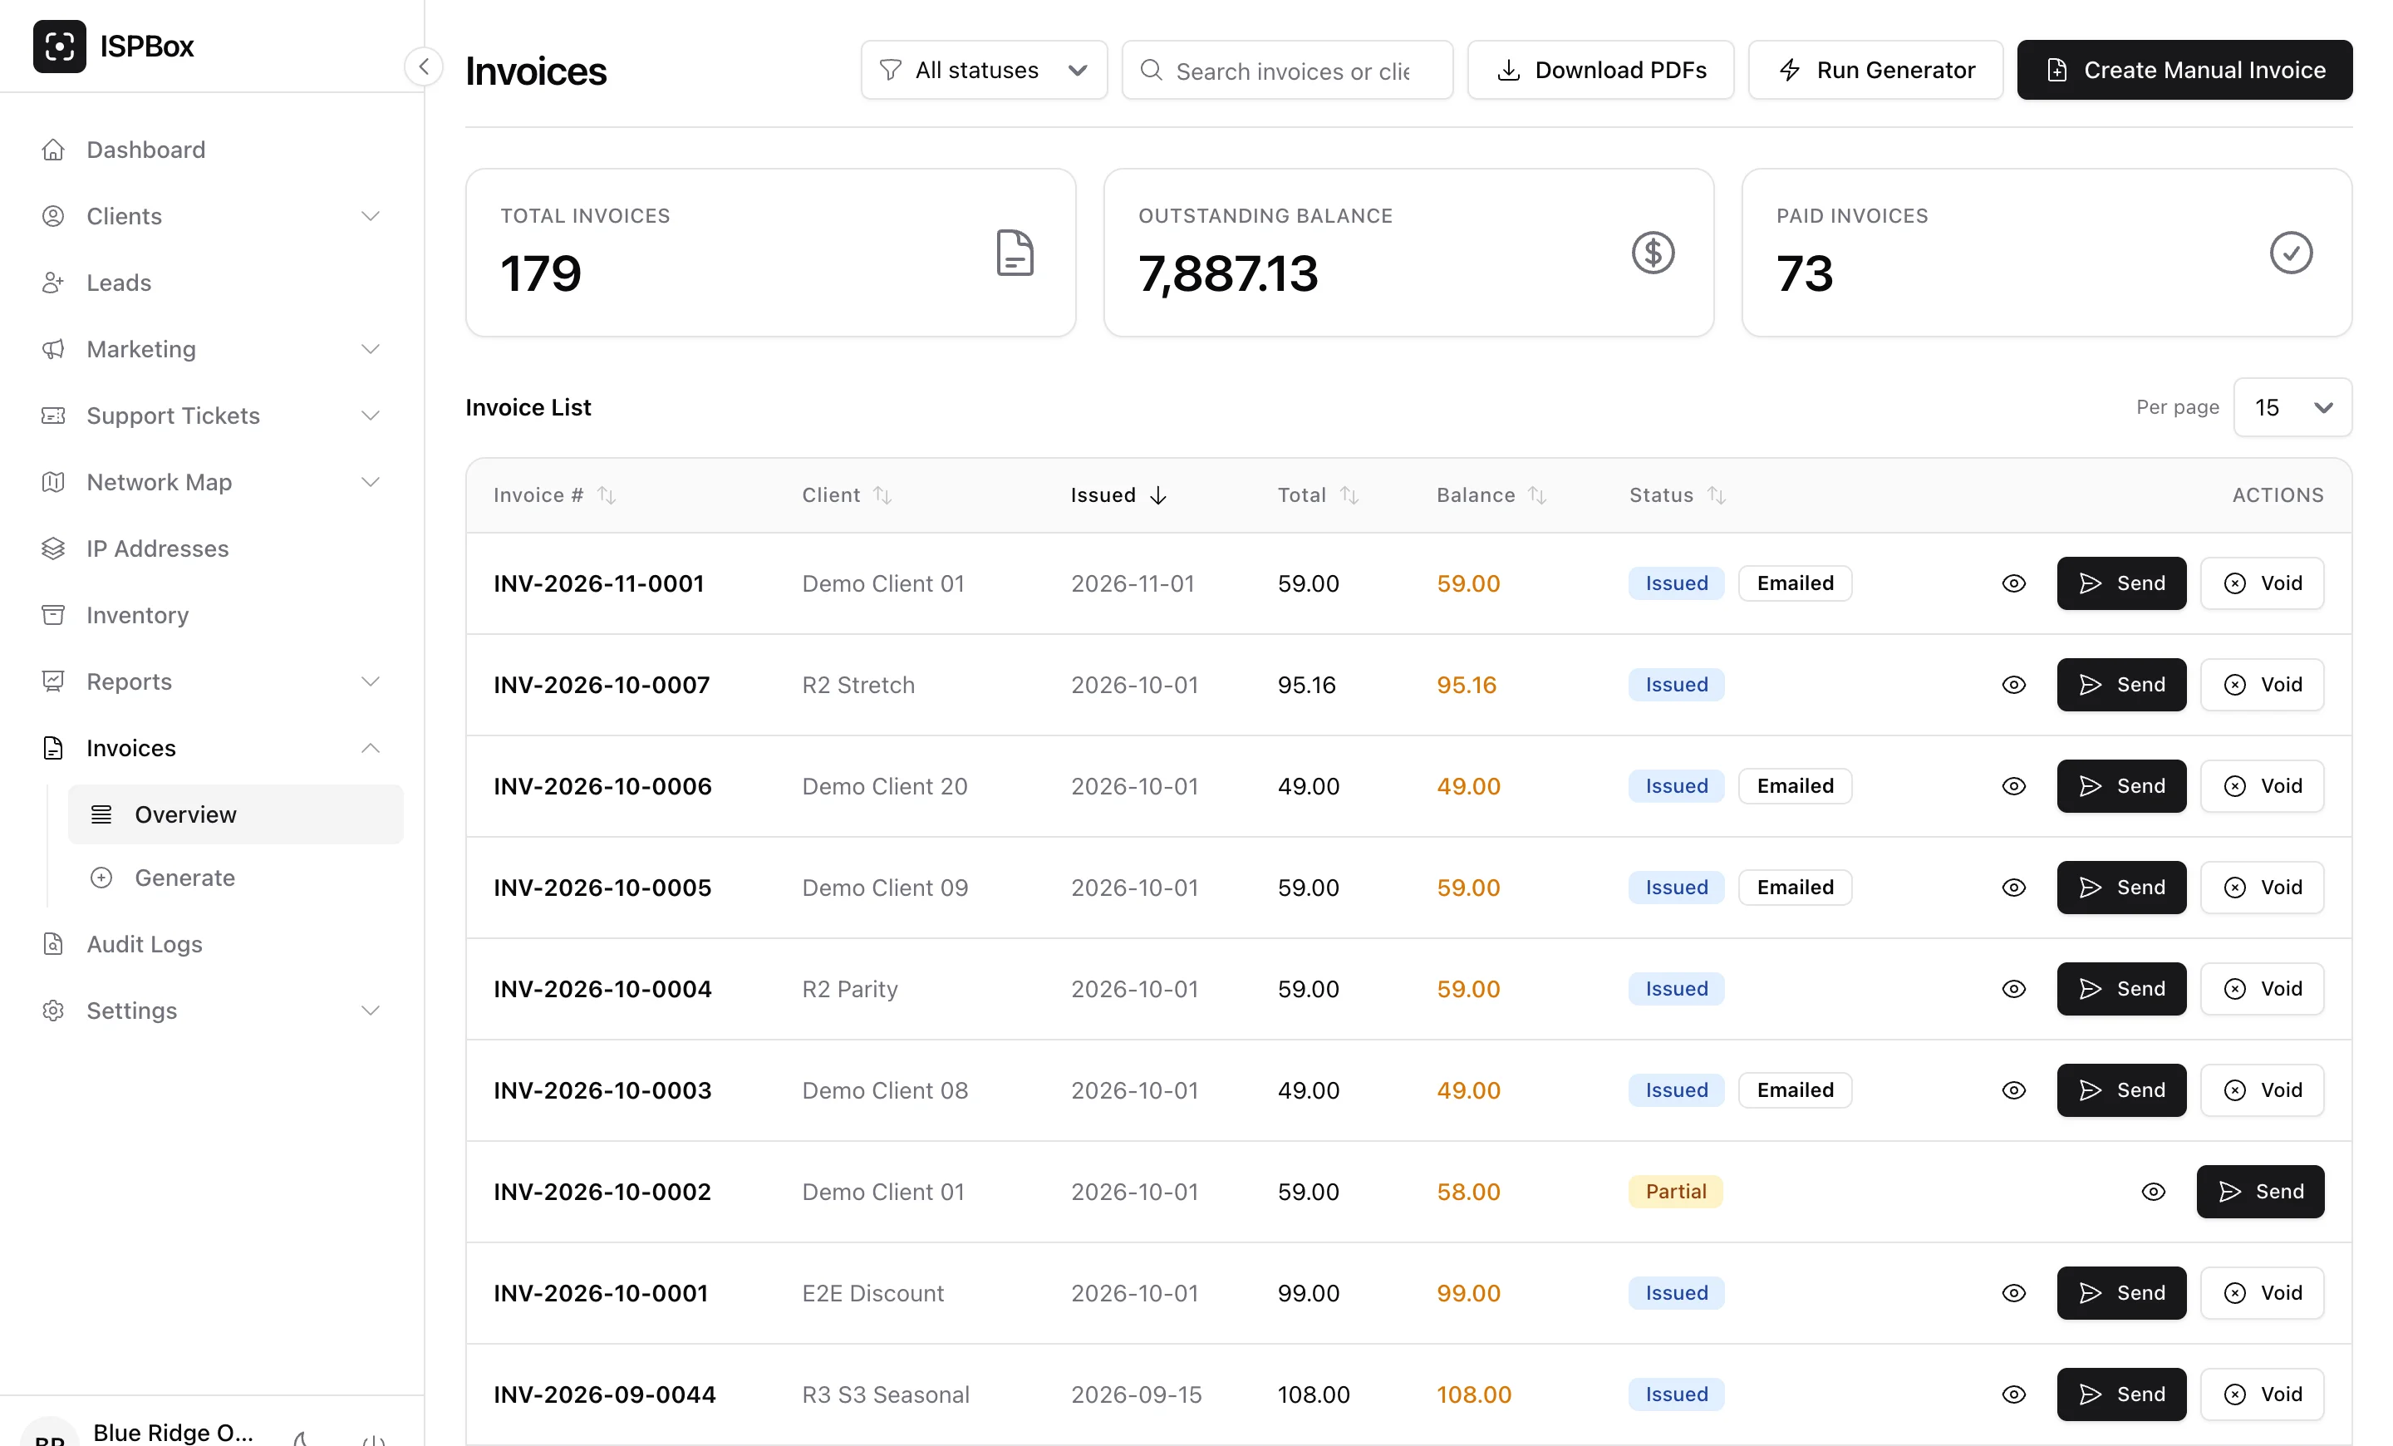Collapse the sidebar with the arrow button
This screenshot has height=1446, width=2393.
[424, 67]
